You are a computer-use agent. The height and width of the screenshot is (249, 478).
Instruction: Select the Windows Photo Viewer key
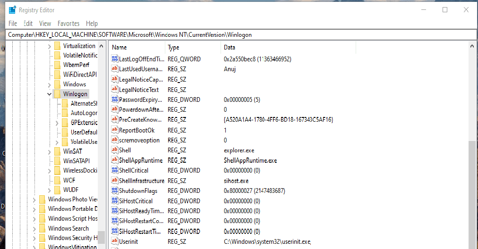pyautogui.click(x=73, y=199)
